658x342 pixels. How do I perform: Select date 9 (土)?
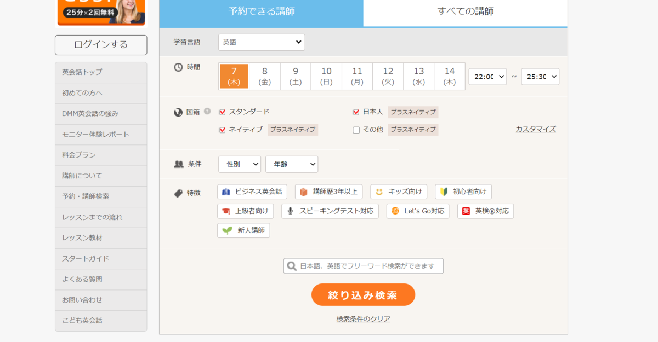point(296,77)
